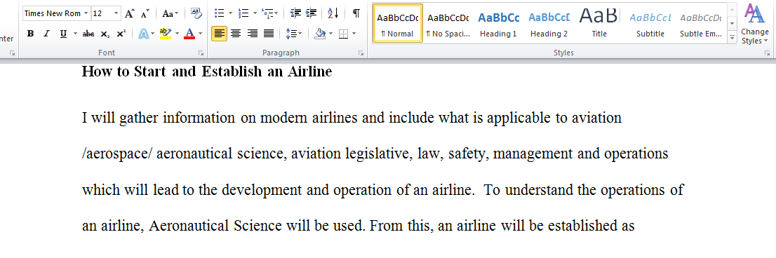Toggle Underline formatting

(x=63, y=34)
